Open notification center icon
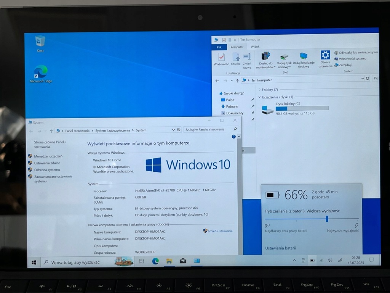Viewport: 390px width, 293px height. (372, 260)
